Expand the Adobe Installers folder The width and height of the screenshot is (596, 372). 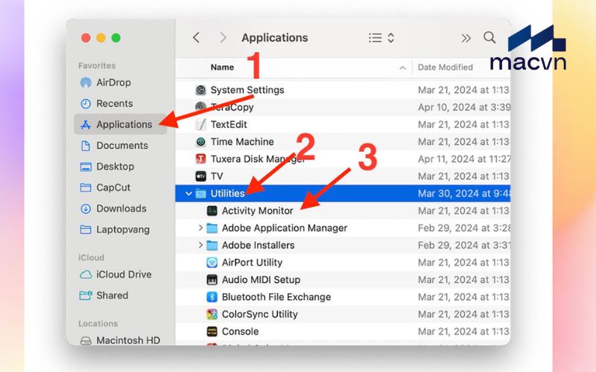pyautogui.click(x=200, y=246)
